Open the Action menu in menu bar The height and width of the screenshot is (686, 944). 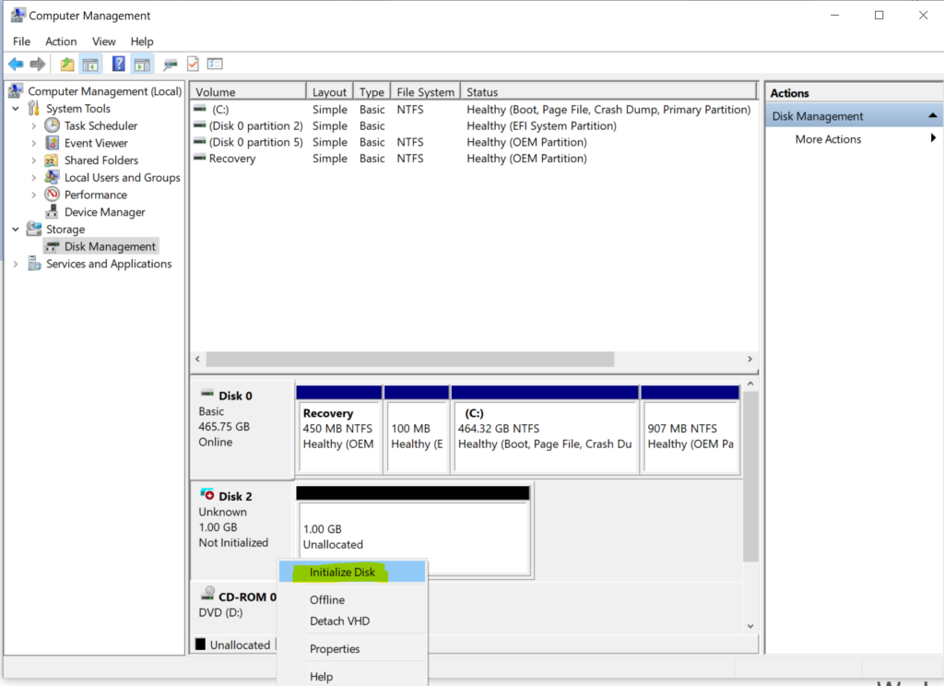(x=61, y=41)
